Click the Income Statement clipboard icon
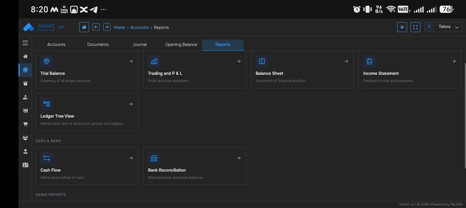 (369, 61)
